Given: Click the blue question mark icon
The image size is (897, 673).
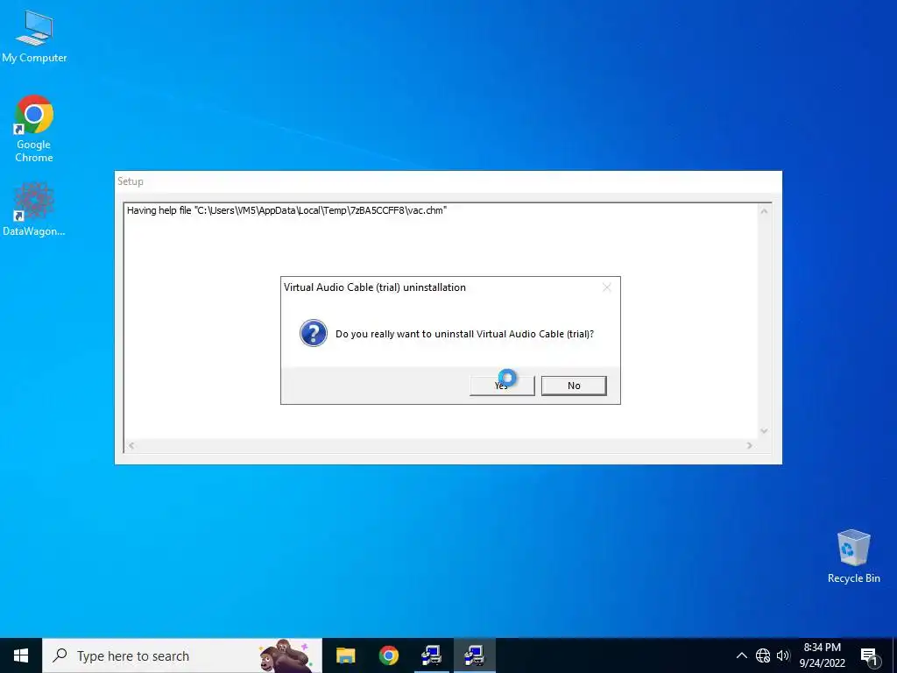Looking at the screenshot, I should [314, 333].
